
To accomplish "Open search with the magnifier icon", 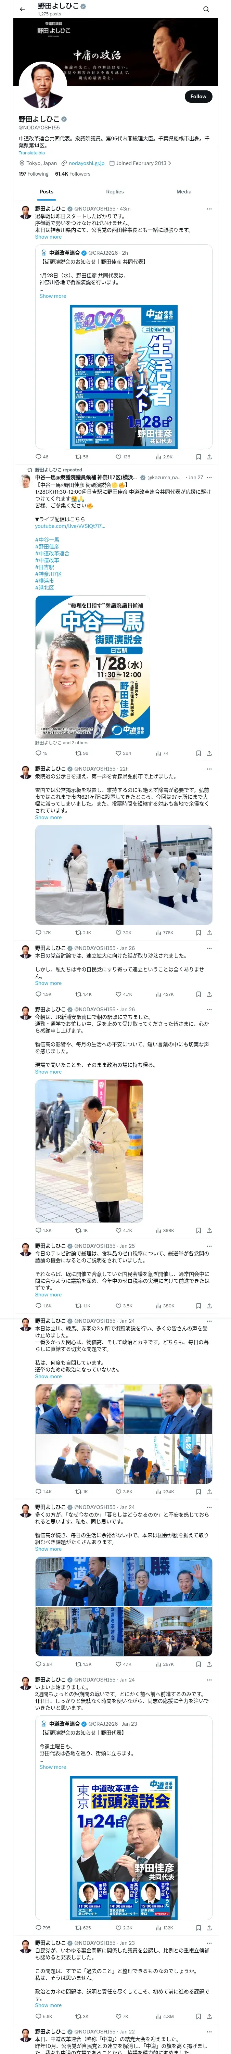I will [x=206, y=9].
